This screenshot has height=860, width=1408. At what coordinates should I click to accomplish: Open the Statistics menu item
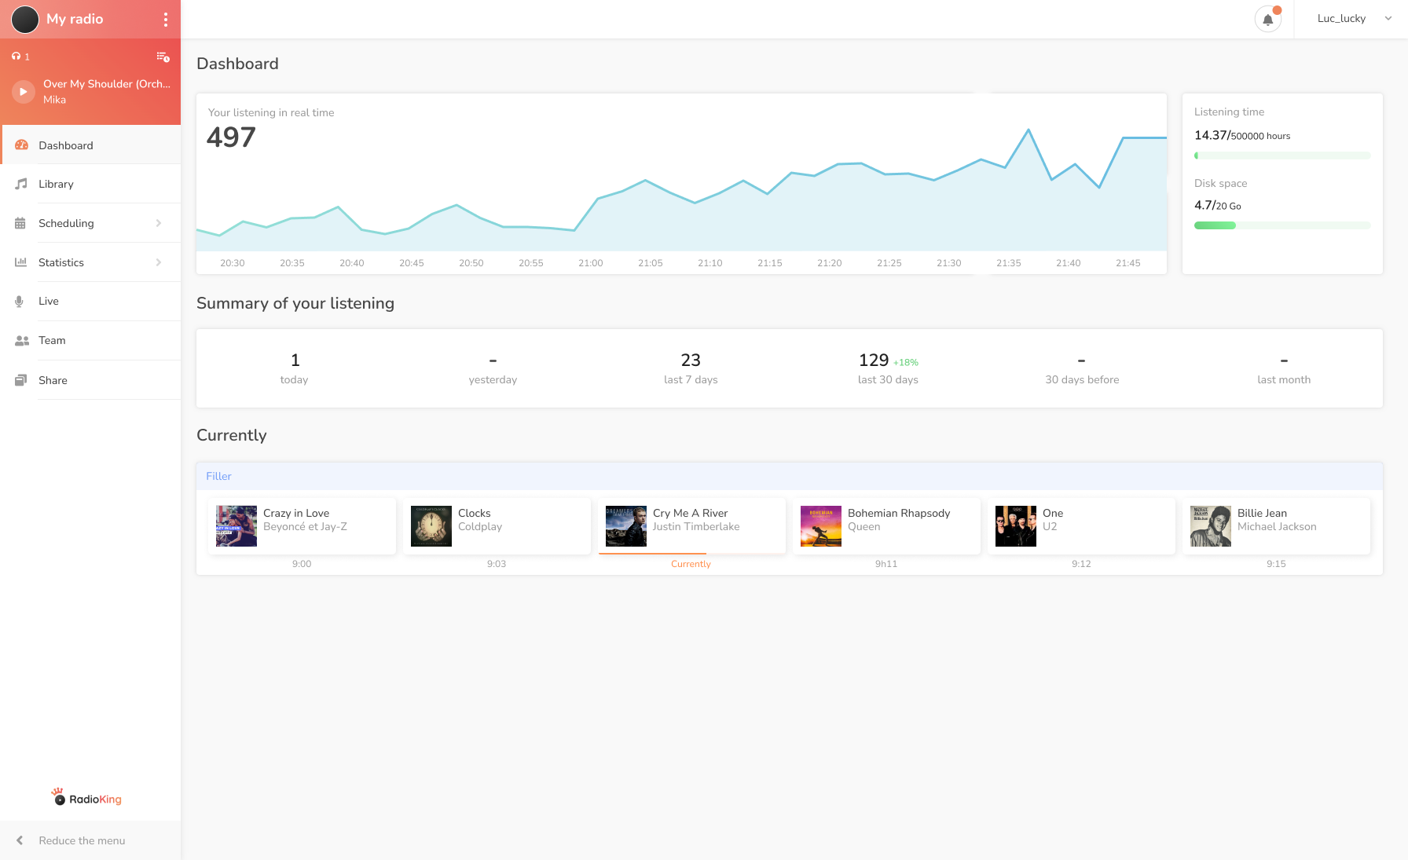(x=90, y=262)
